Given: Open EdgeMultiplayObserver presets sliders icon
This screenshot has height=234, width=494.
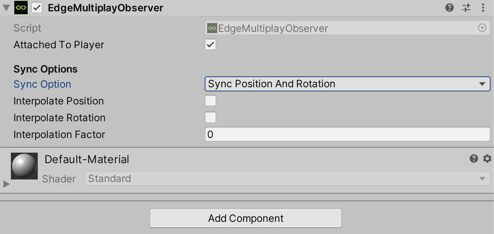Looking at the screenshot, I should pyautogui.click(x=466, y=8).
